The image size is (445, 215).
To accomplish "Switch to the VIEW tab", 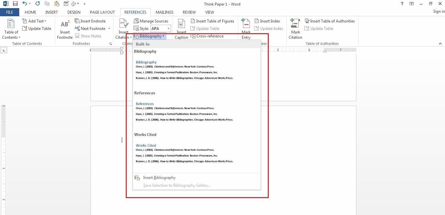I will tap(209, 12).
